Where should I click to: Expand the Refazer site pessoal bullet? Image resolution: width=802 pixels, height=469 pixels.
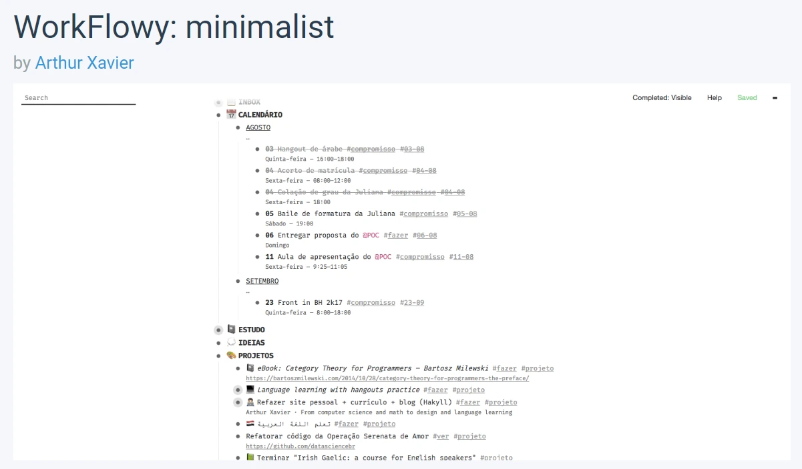tap(238, 403)
